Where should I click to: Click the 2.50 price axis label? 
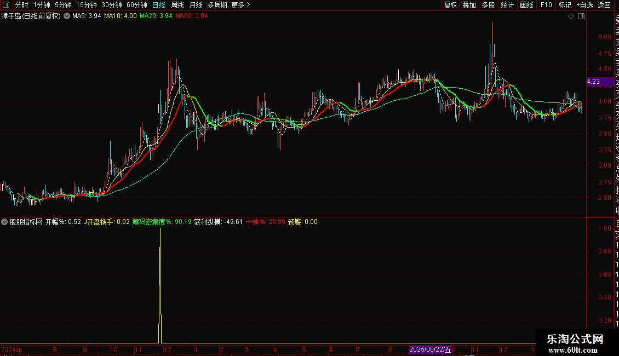click(604, 198)
